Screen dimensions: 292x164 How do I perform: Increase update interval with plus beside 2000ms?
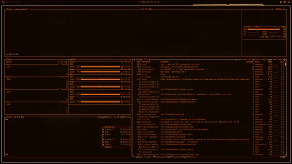click(x=284, y=9)
